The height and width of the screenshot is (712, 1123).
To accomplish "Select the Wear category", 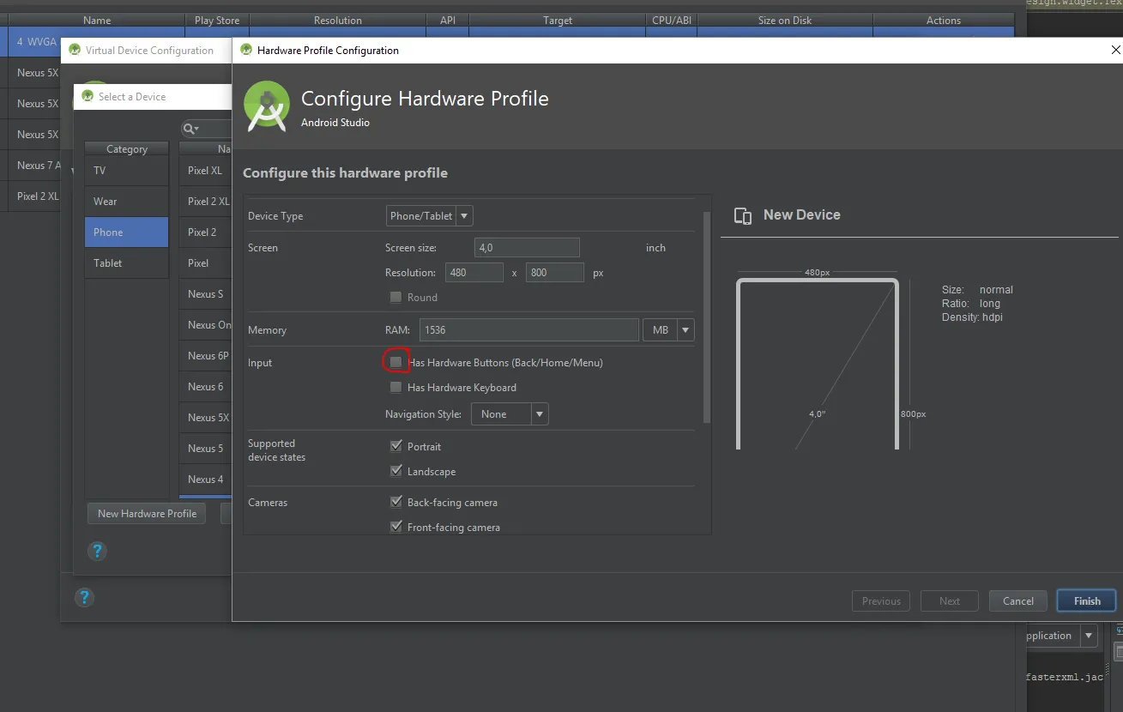I will pyautogui.click(x=126, y=202).
